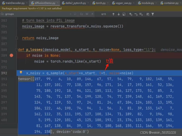Toggle Match Case (Cc) in find bar
This screenshot has height=136, width=182.
pos(82,14)
